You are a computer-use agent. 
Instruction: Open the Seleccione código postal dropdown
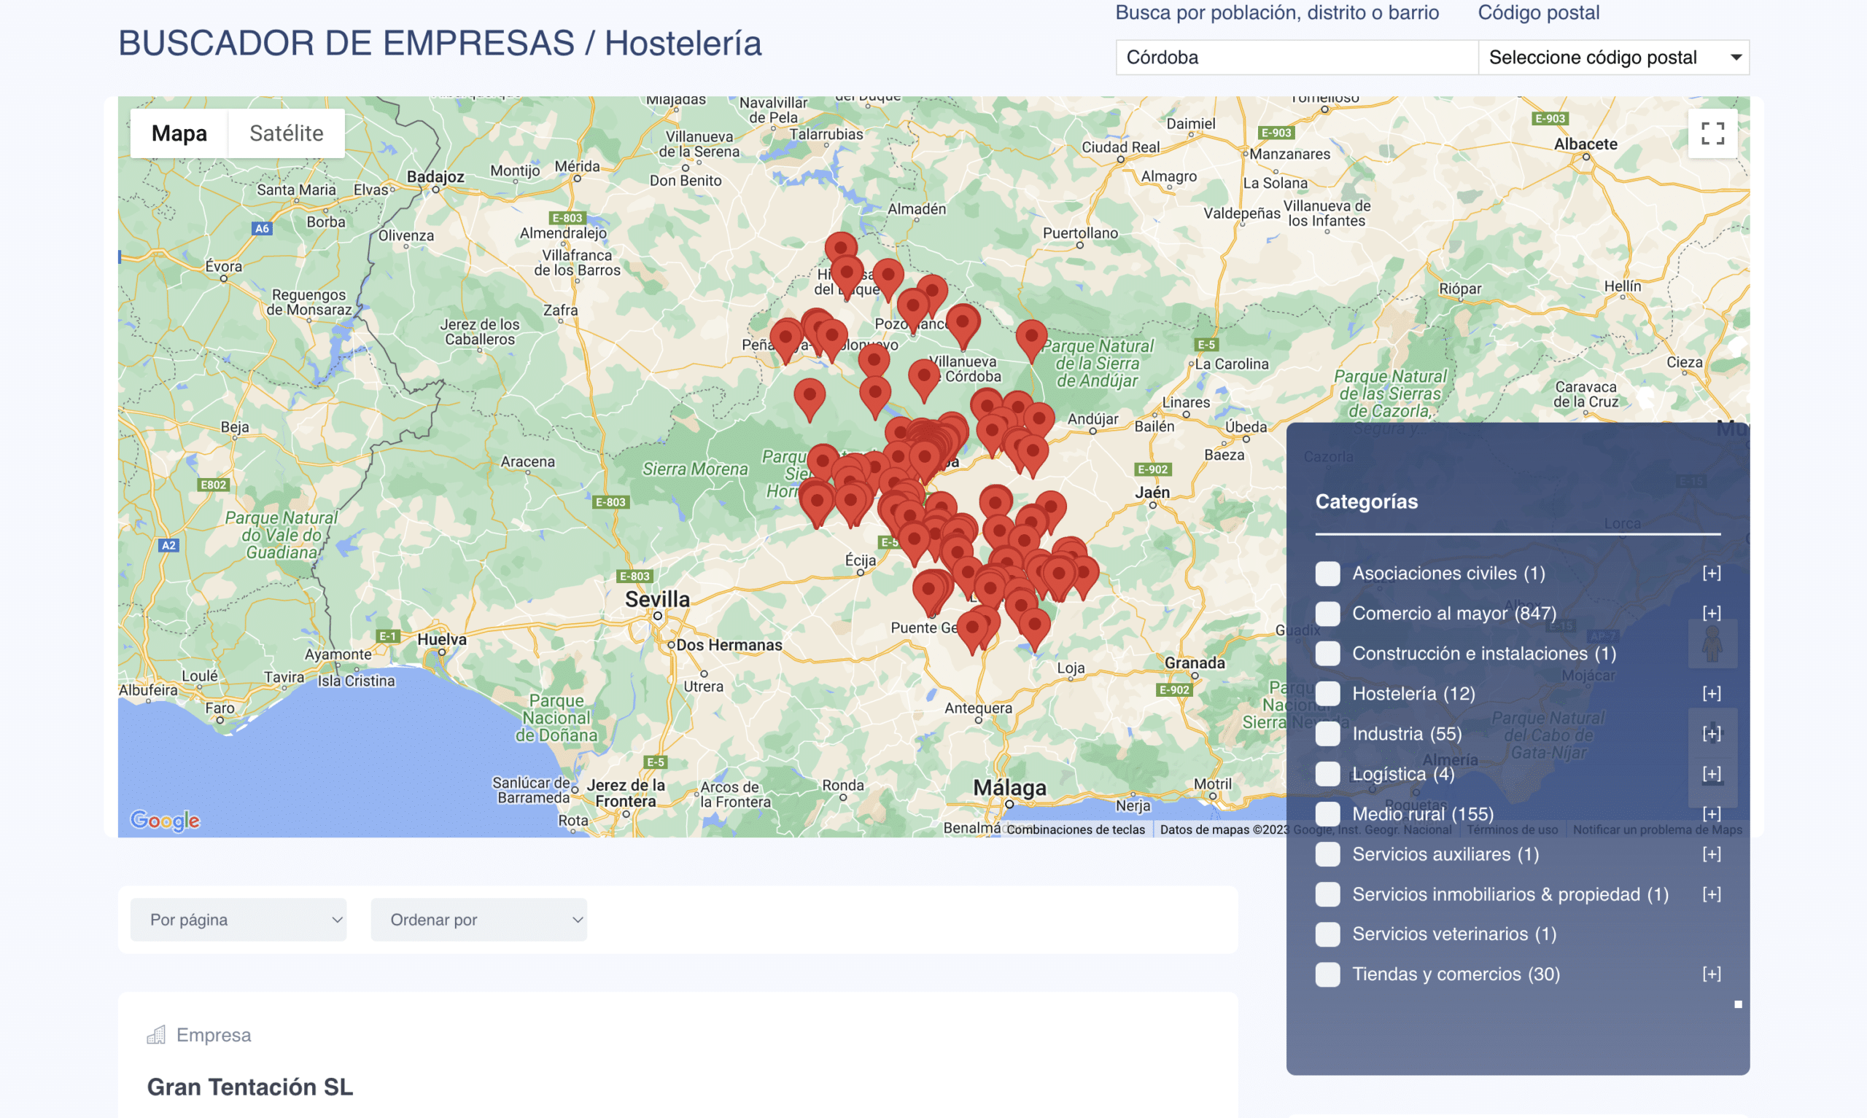point(1614,58)
